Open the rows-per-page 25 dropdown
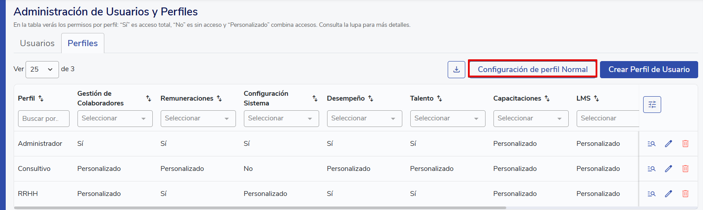The image size is (703, 210). 42,69
